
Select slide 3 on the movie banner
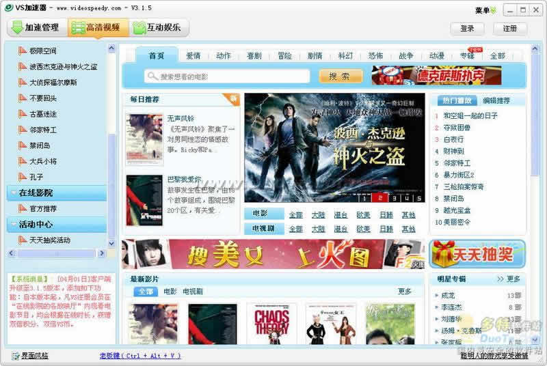tap(395, 198)
